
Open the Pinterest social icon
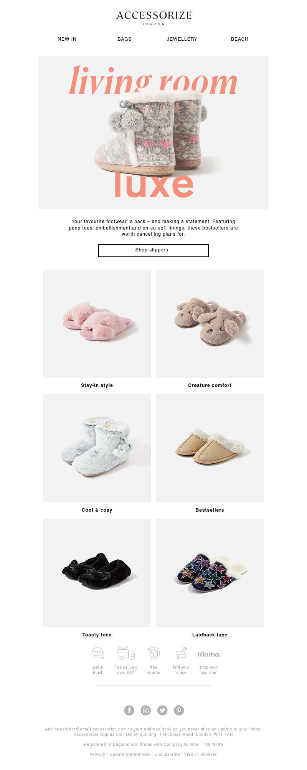point(179,711)
